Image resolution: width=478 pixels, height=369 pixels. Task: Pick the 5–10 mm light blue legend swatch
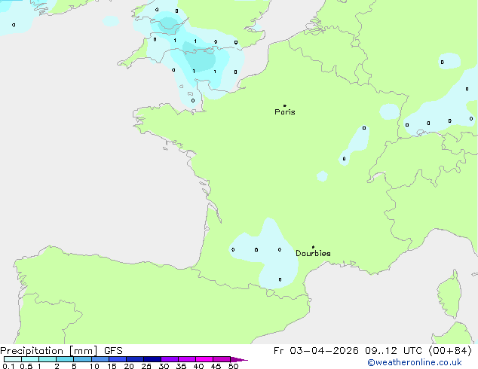click(83, 359)
